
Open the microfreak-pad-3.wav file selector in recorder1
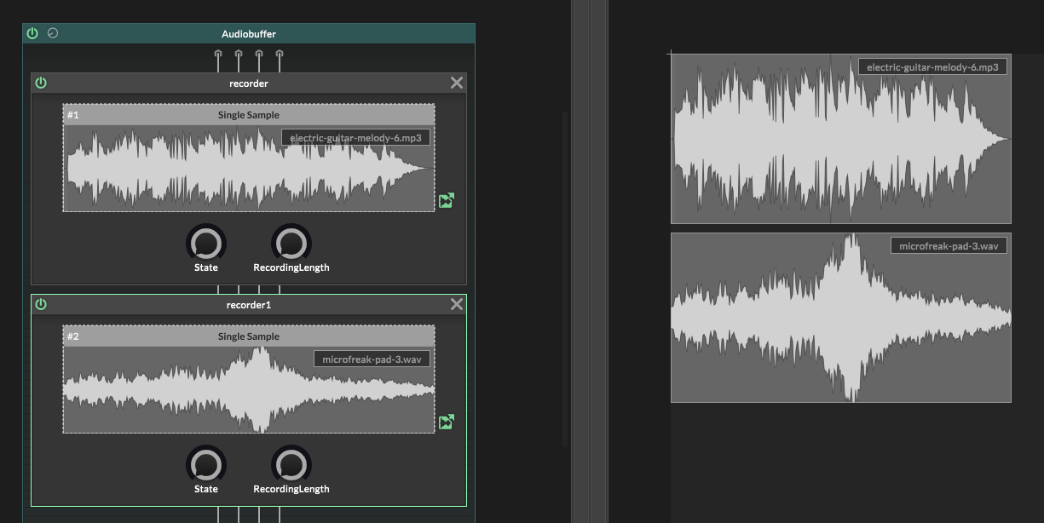[372, 359]
